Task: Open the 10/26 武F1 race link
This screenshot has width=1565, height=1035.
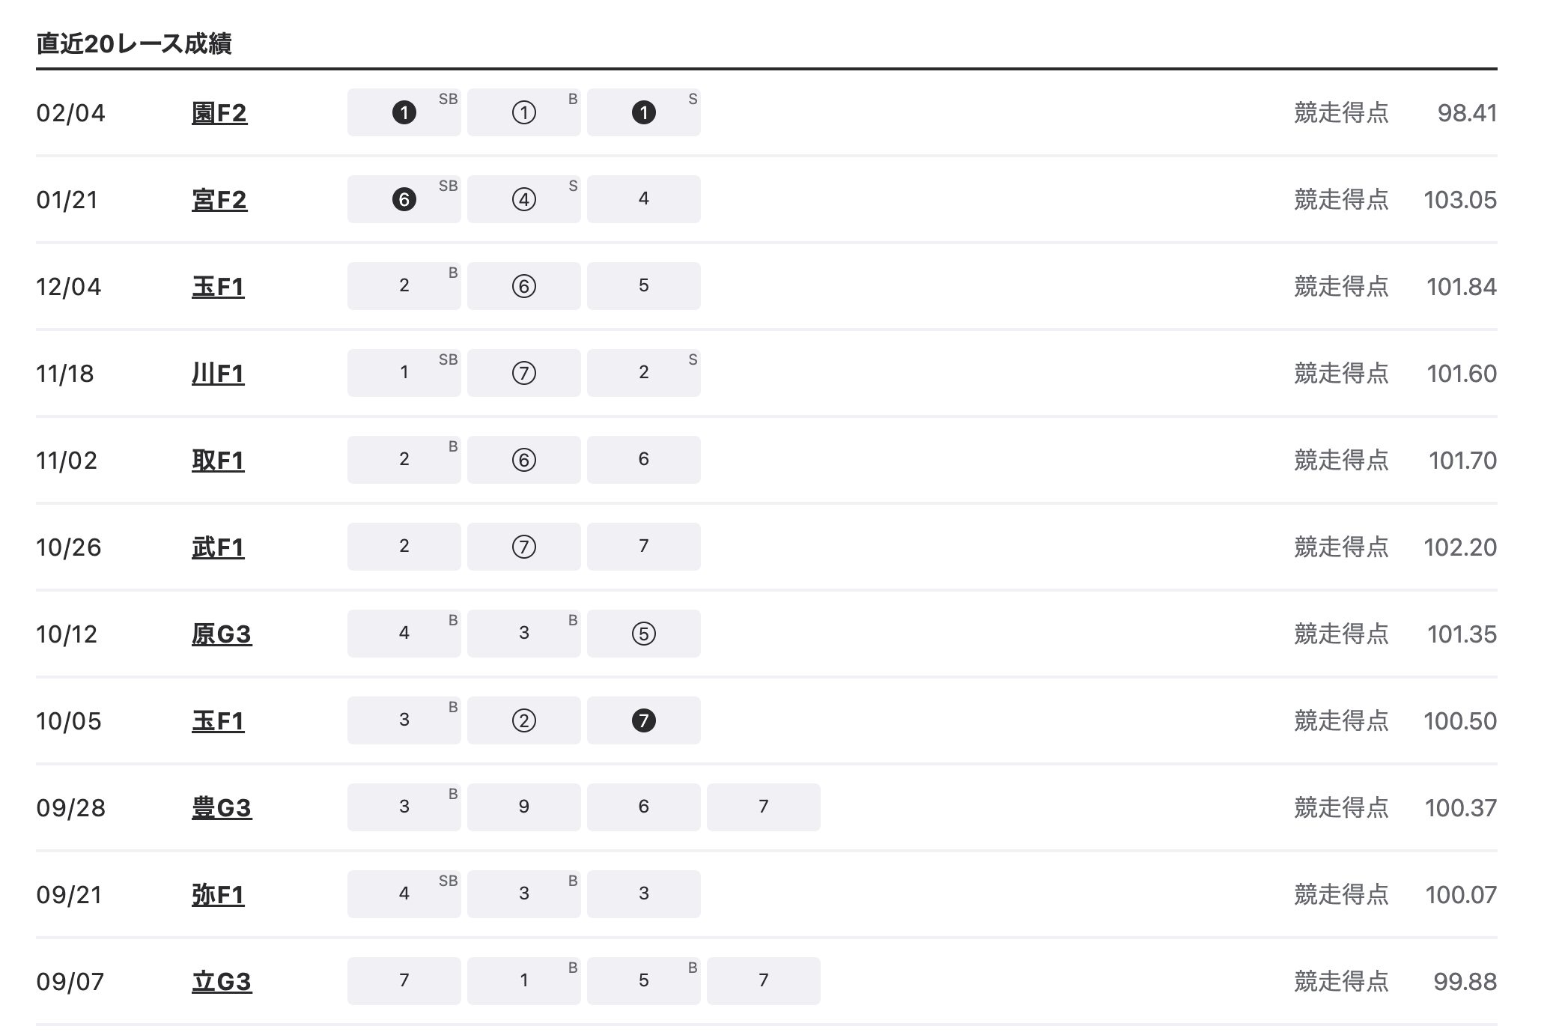Action: 218,547
